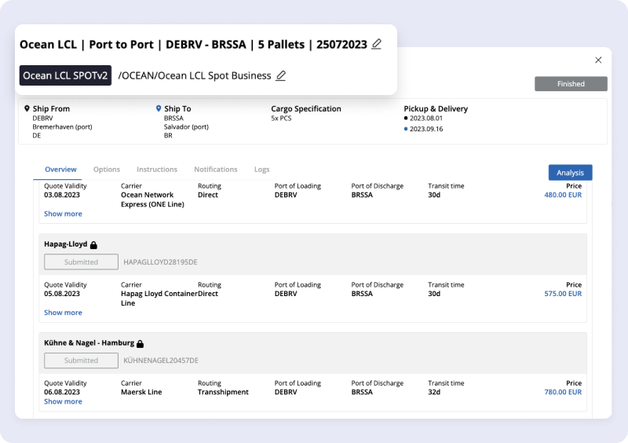Click the Cargo Specification heading

point(306,108)
